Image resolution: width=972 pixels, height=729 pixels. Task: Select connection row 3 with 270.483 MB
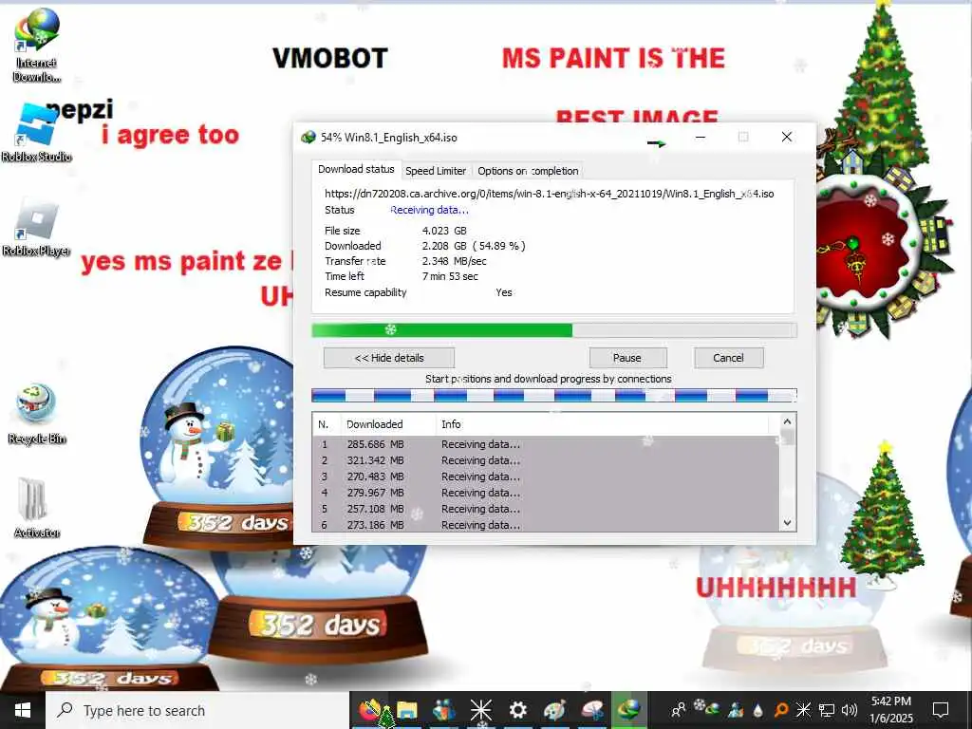[x=546, y=477]
